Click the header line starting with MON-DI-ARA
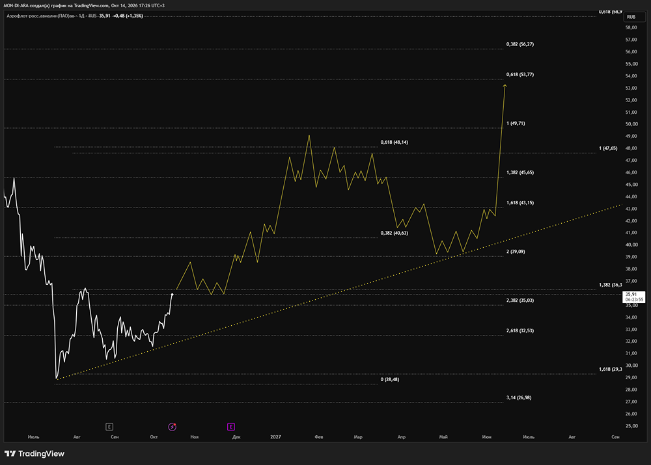651x465 pixels. 84,5
